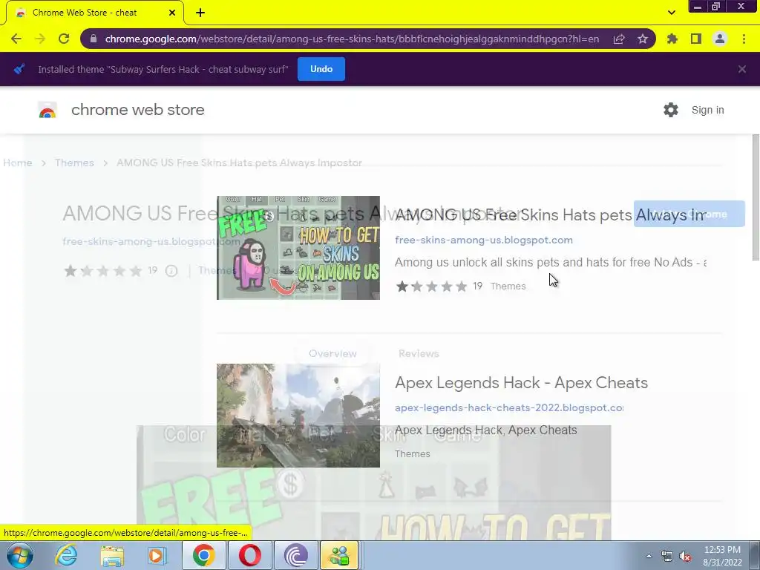Image resolution: width=760 pixels, height=570 pixels.
Task: Close the Chrome Web Store tab
Action: tap(172, 13)
